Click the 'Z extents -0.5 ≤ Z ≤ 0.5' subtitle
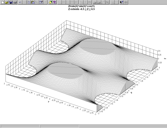 [81, 9]
